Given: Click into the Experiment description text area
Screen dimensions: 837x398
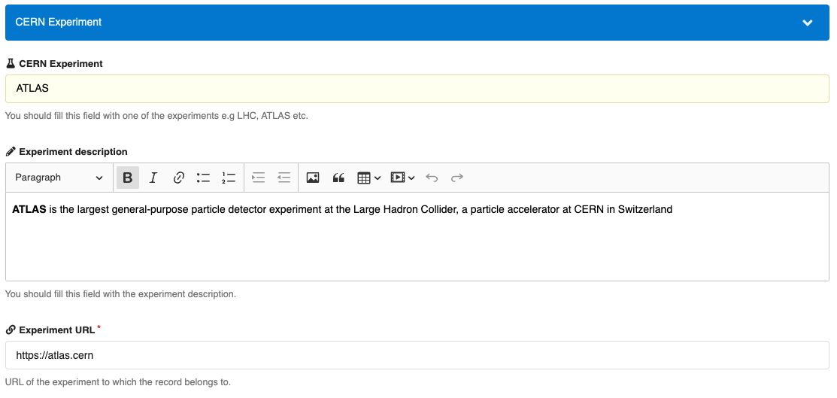Looking at the screenshot, I should click(x=417, y=236).
